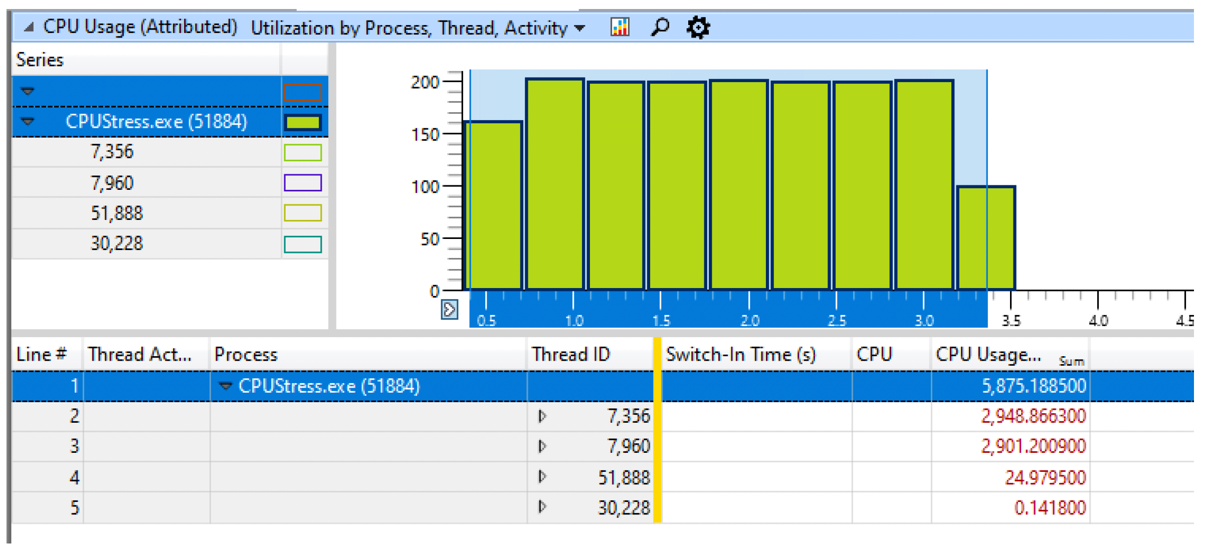Toggle series color box for thread 51,888
This screenshot has width=1207, height=548.
(303, 213)
